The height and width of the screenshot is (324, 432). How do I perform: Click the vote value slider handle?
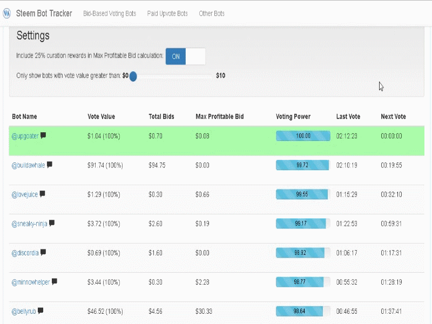click(x=133, y=76)
